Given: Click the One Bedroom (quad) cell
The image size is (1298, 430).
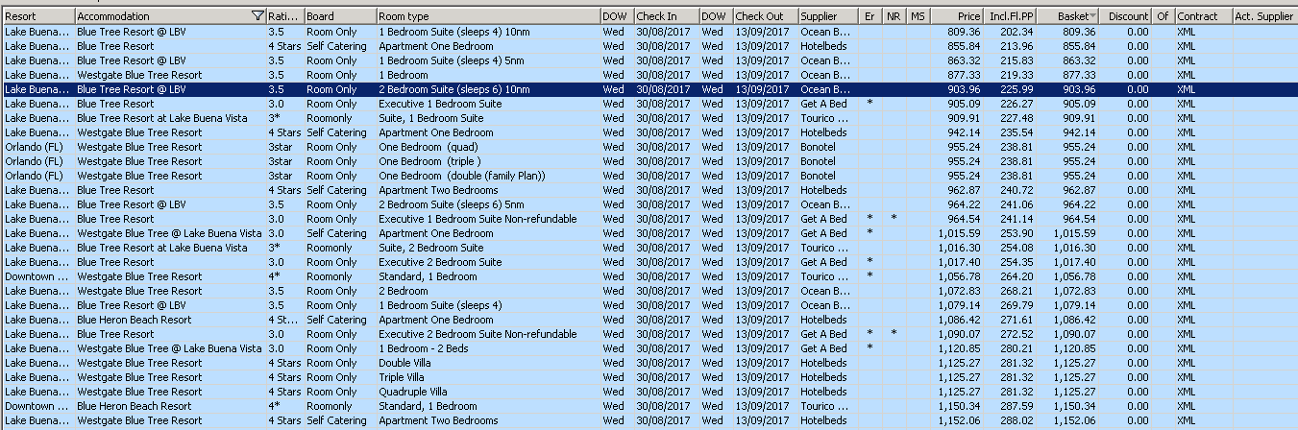Looking at the screenshot, I should 488,147.
